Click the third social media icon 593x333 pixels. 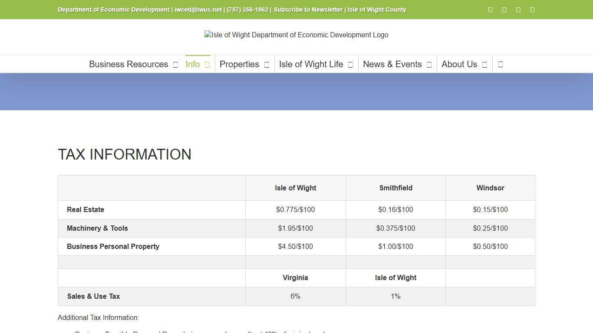coord(518,10)
